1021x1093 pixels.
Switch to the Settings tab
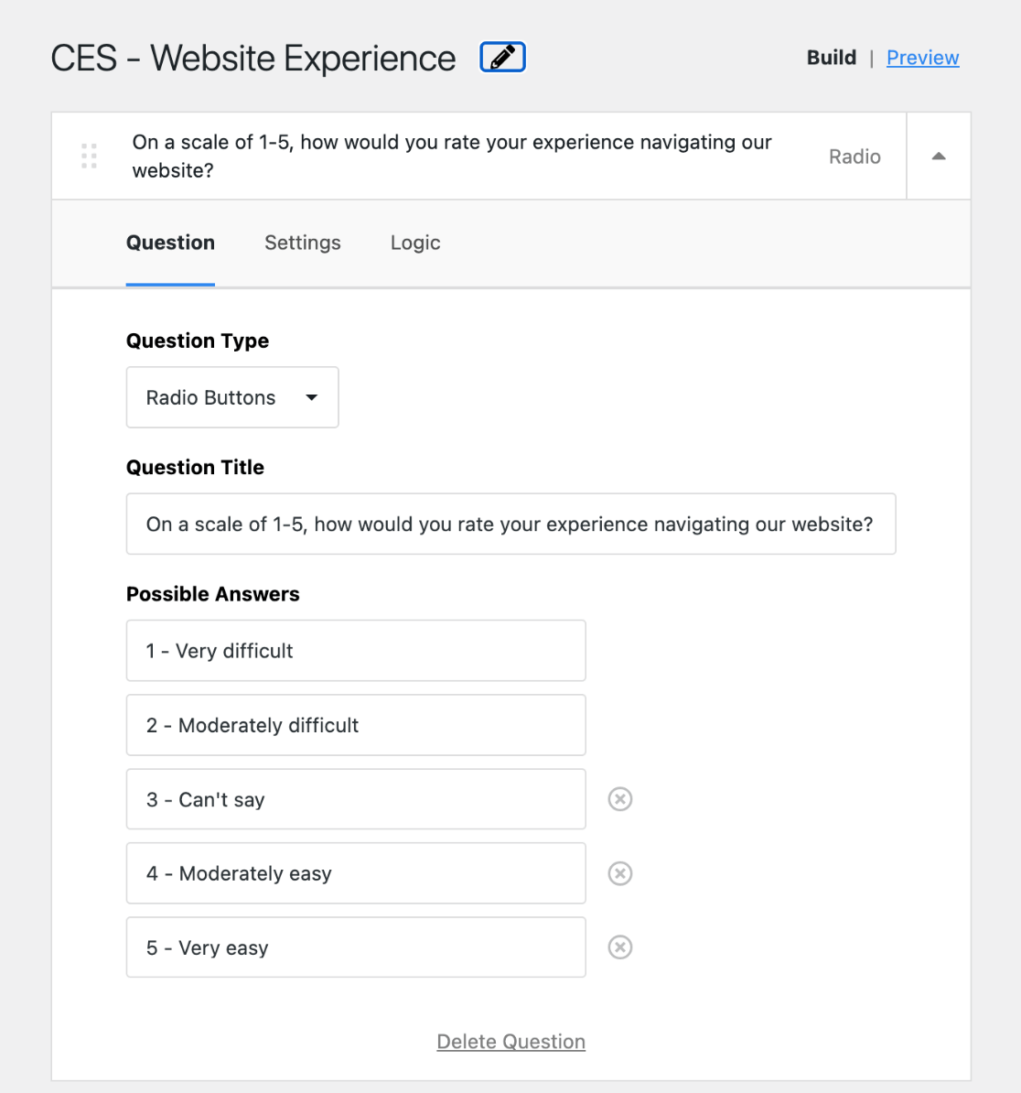tap(303, 243)
